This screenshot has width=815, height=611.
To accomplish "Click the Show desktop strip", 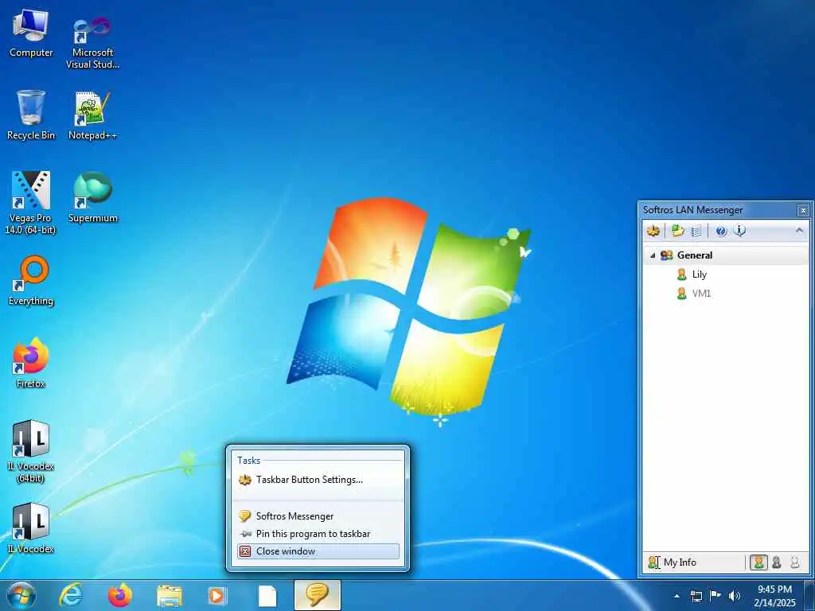I will coord(809,596).
